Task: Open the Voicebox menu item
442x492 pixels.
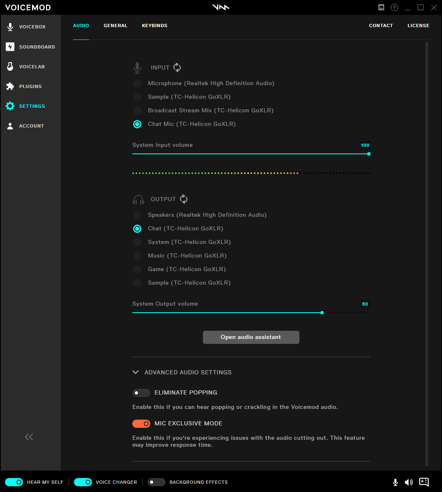Action: [x=32, y=27]
